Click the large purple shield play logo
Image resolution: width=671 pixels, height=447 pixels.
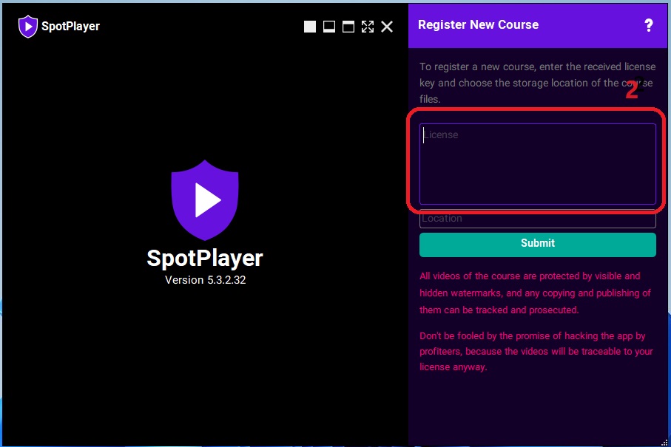(205, 200)
